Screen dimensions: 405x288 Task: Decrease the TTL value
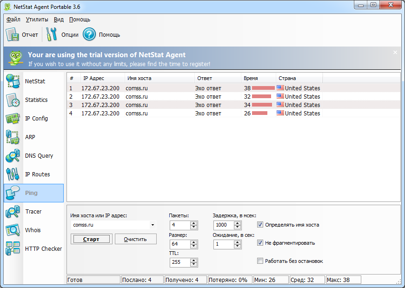click(193, 264)
